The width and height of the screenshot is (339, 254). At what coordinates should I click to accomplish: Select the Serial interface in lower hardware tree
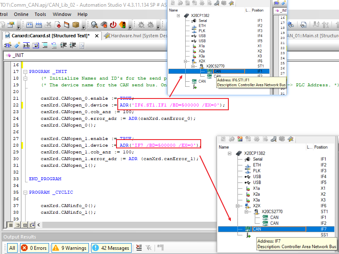pyautogui.click(x=258, y=159)
